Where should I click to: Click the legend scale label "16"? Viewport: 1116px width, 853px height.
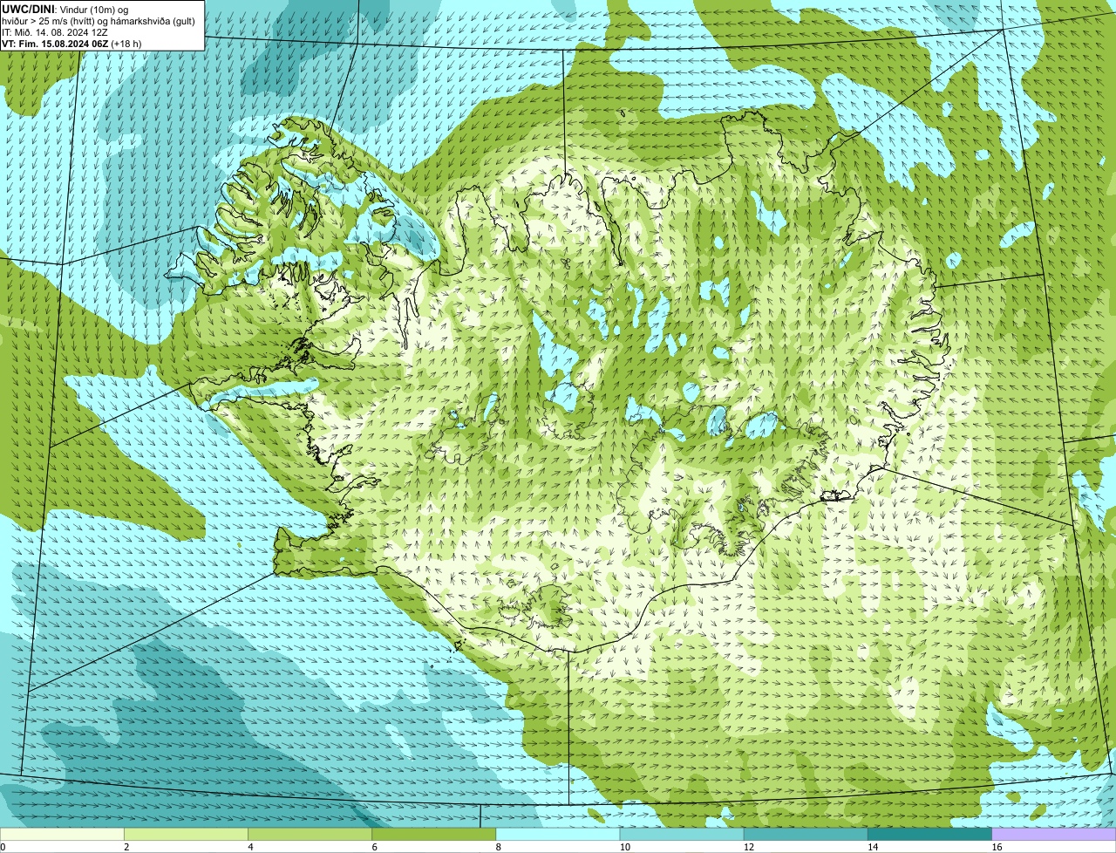[x=997, y=847]
